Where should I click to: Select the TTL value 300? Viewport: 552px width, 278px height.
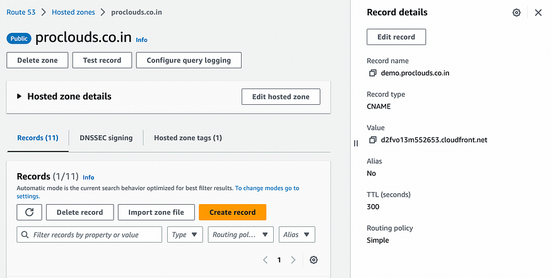click(373, 207)
